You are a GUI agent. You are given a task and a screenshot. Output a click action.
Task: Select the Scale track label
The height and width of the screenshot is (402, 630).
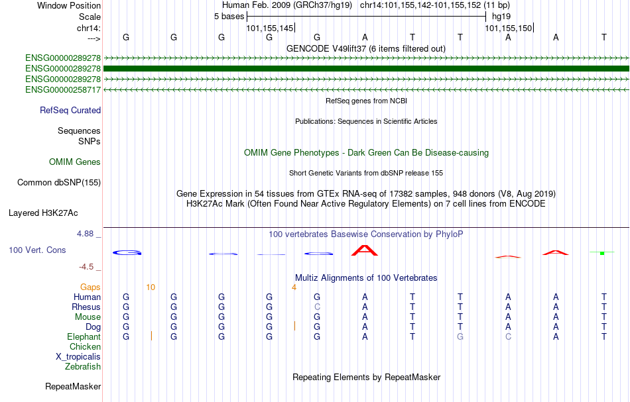90,17
